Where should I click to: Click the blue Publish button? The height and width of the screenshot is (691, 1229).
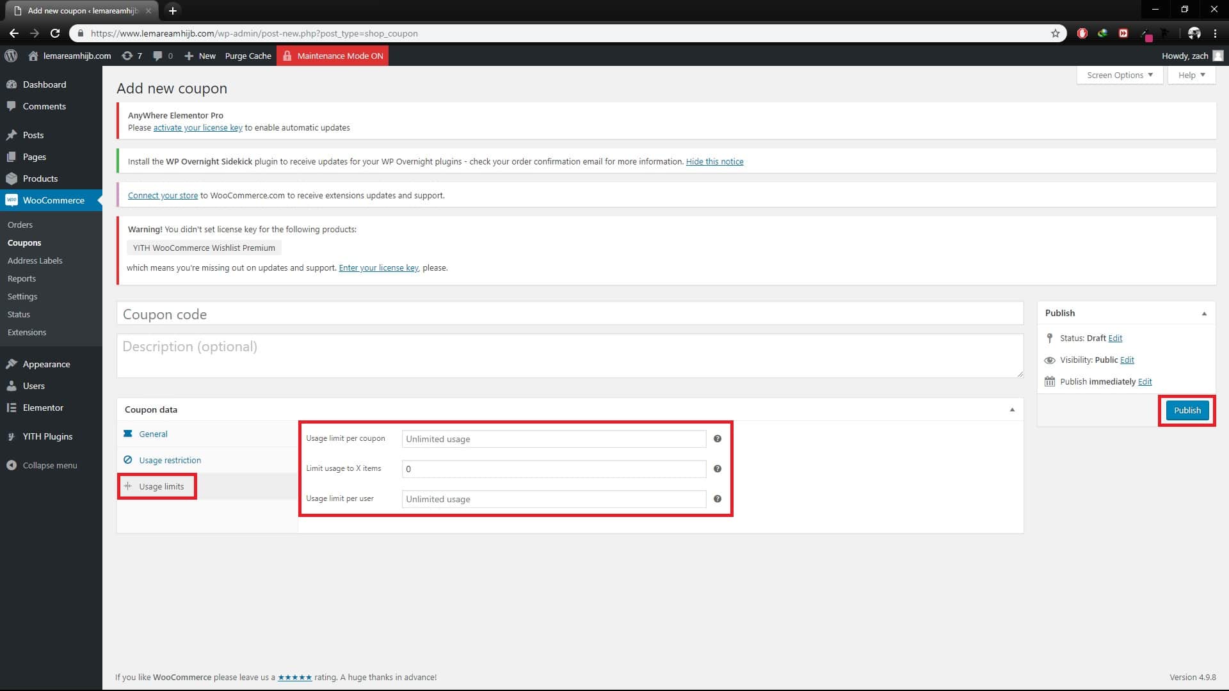[x=1187, y=410]
